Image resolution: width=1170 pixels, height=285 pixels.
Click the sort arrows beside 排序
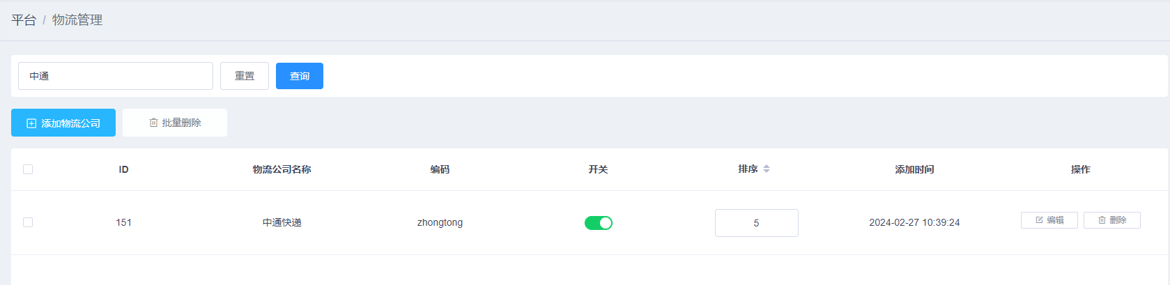767,169
